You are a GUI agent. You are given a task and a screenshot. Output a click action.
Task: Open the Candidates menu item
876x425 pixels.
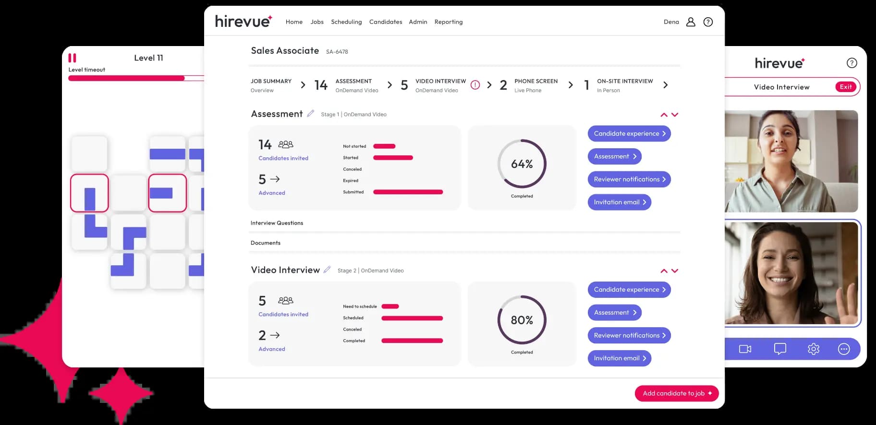386,22
